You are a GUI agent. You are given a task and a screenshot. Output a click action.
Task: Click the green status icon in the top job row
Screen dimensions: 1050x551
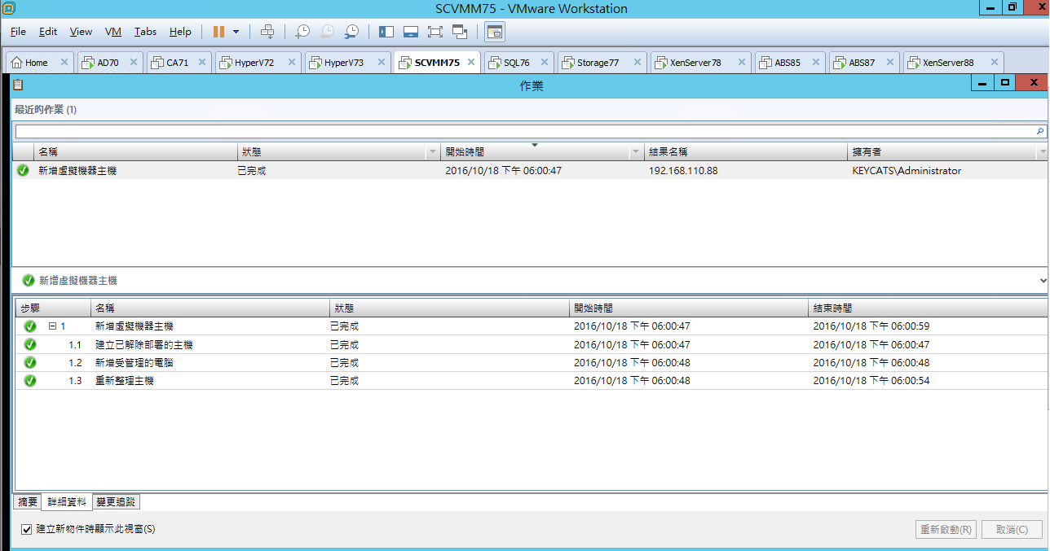pos(23,171)
